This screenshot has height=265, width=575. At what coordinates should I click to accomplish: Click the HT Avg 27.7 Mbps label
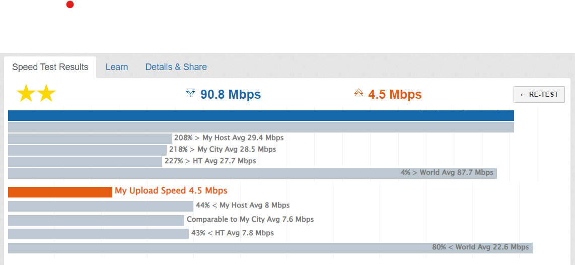210,161
